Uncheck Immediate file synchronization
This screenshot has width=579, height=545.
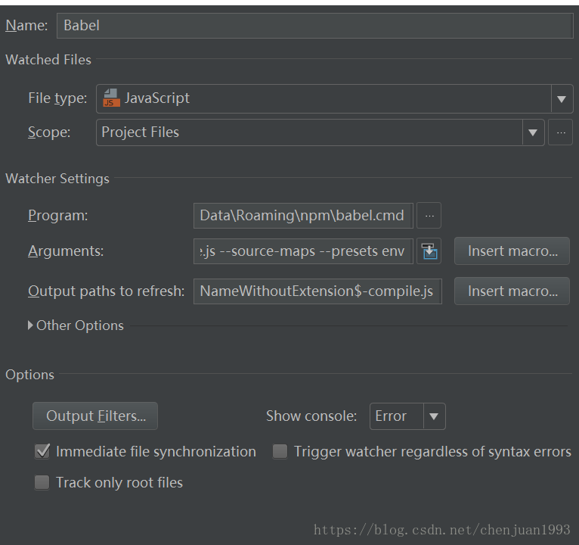point(42,451)
